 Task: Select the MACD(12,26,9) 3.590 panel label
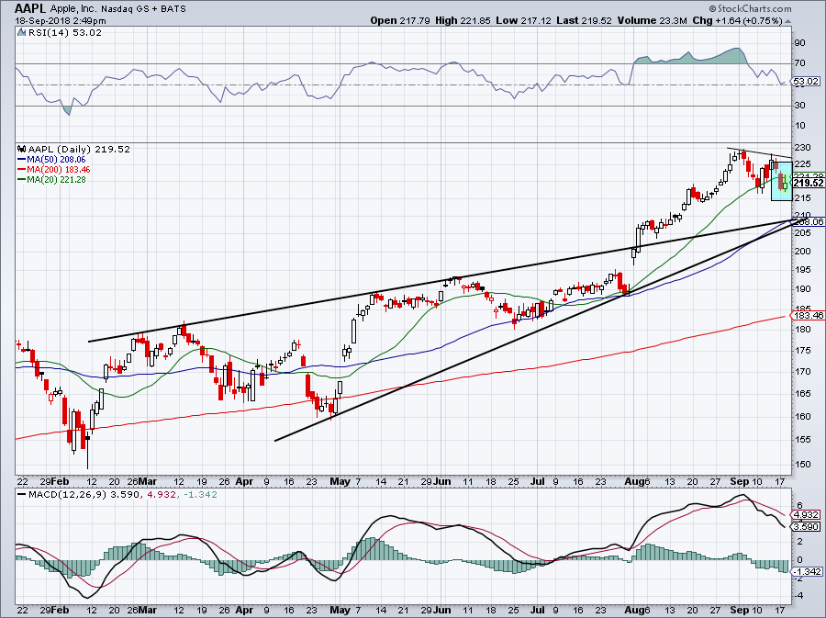tap(84, 495)
